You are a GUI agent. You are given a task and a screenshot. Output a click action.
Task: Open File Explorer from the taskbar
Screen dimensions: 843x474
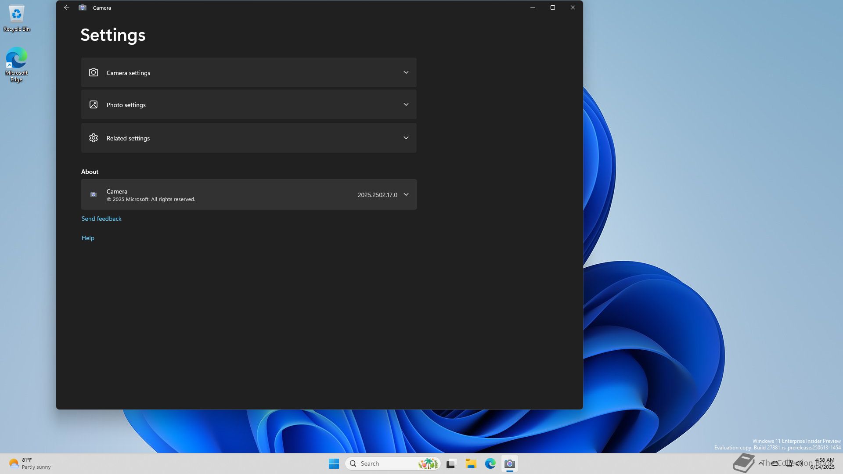coord(471,463)
